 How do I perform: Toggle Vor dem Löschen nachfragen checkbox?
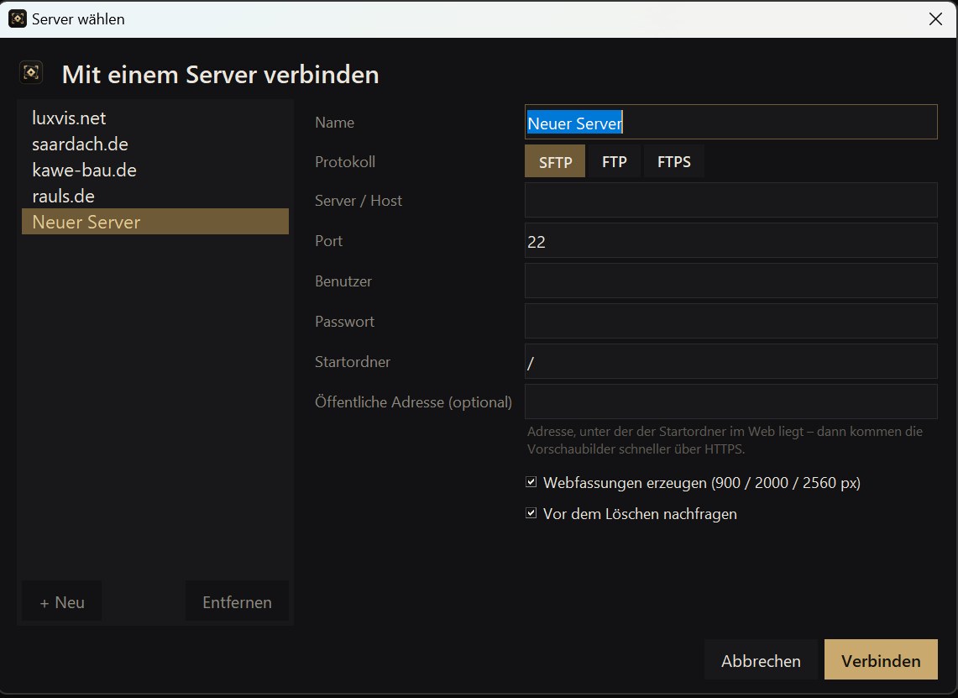click(531, 513)
